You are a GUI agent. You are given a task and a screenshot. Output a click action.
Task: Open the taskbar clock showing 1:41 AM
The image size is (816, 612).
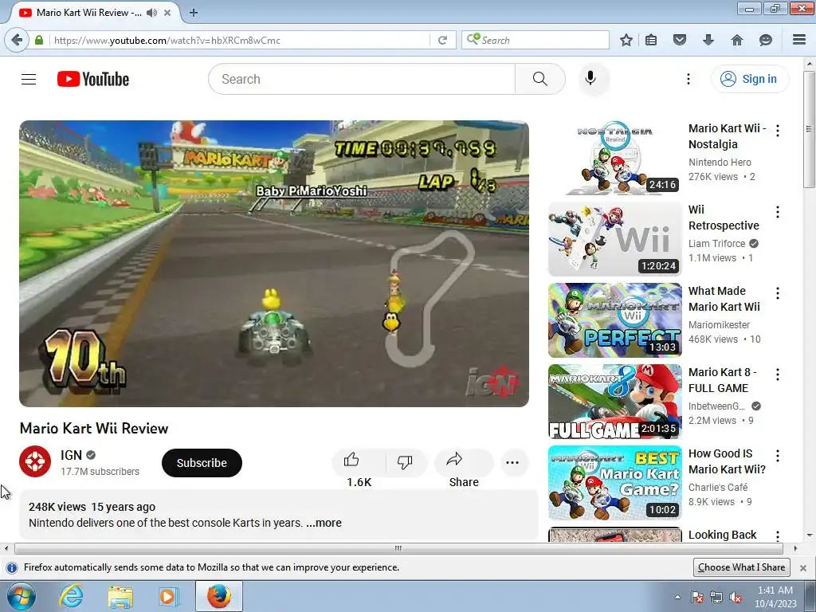[775, 597]
